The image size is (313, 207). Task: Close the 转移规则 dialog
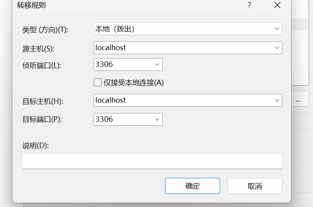277,5
